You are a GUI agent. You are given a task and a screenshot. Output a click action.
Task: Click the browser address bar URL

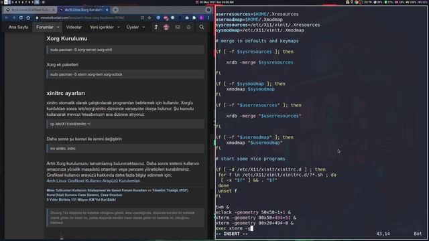[x=82, y=18]
